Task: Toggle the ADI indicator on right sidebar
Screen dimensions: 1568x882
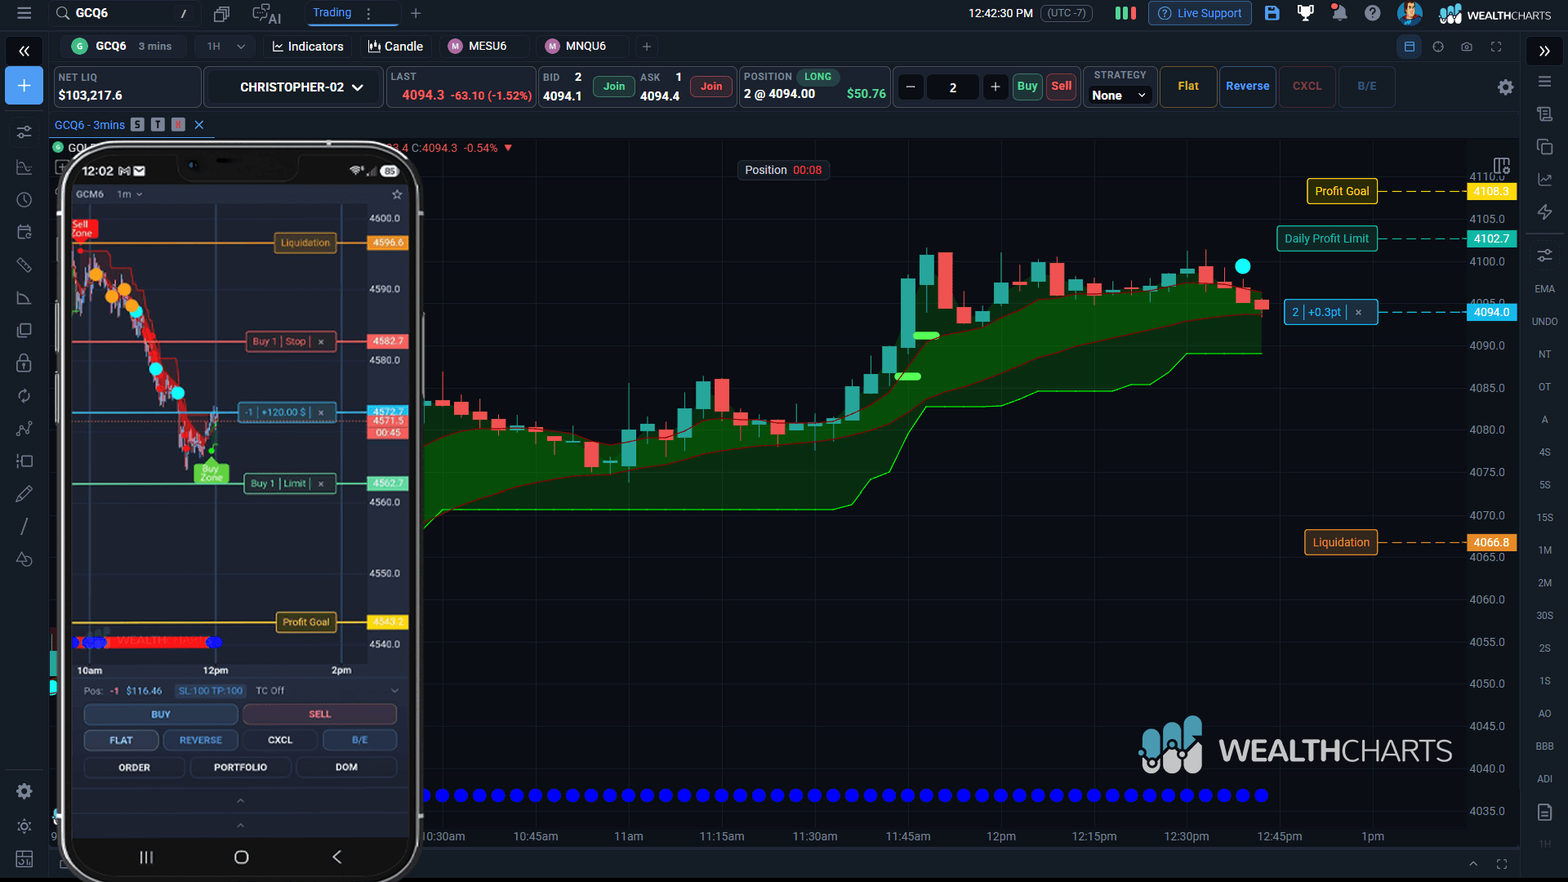Action: coord(1544,779)
